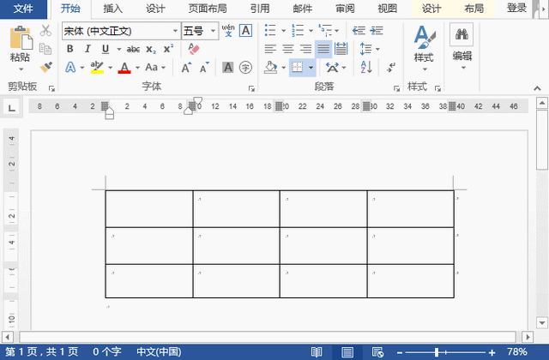Apply superscript formatting

click(x=168, y=49)
